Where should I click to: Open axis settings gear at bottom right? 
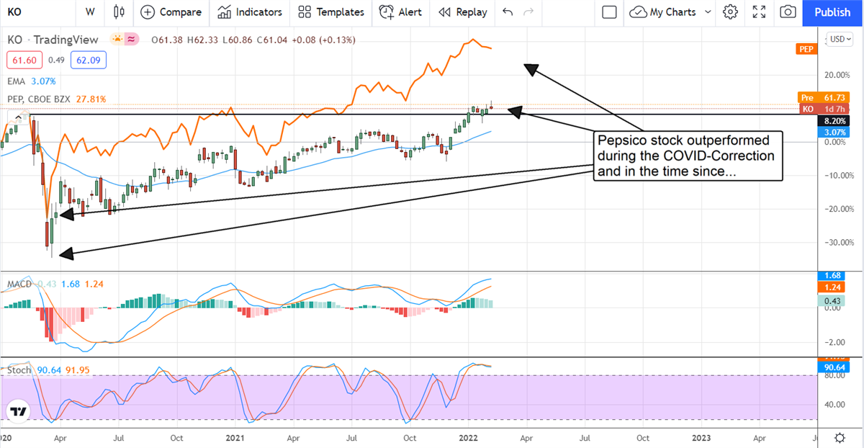[840, 437]
